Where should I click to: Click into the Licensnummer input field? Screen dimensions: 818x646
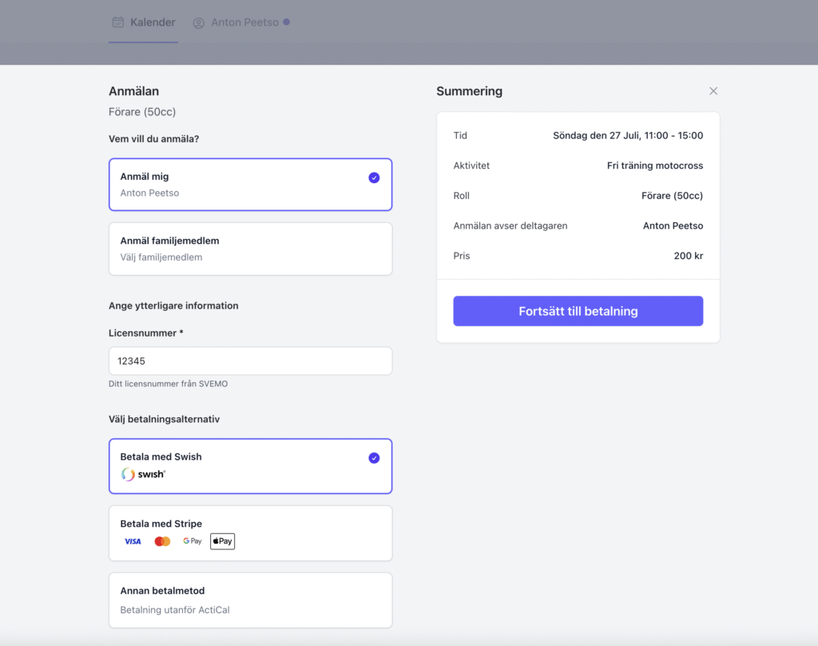(x=250, y=361)
